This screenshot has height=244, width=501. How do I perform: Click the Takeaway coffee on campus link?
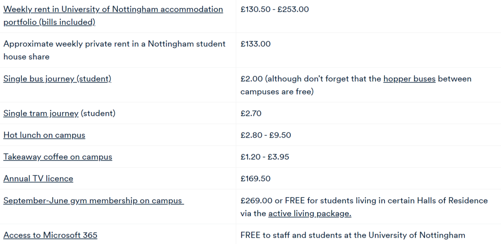click(x=58, y=157)
